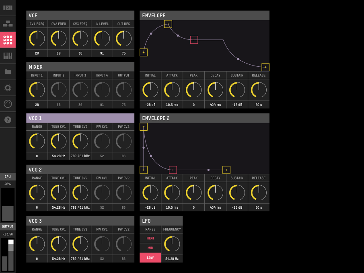Open the piano keyboard view
The height and width of the screenshot is (273, 364).
coord(8,55)
